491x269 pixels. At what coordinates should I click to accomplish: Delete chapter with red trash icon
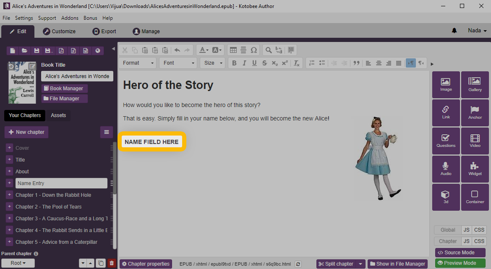pyautogui.click(x=111, y=263)
